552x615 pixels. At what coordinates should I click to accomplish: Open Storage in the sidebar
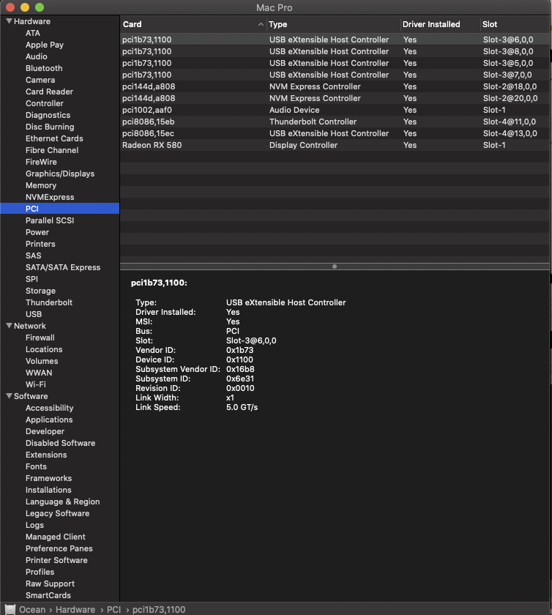pos(40,291)
